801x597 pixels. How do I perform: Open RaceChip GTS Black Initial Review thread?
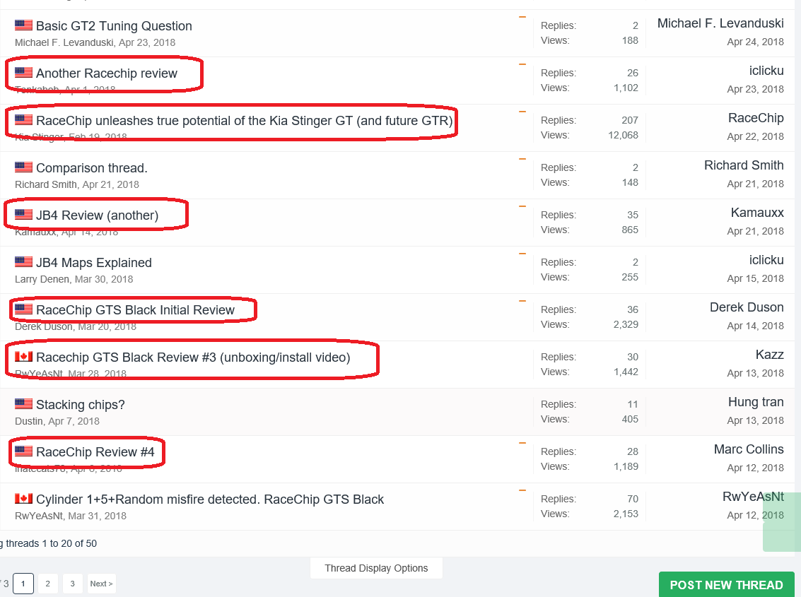click(135, 310)
